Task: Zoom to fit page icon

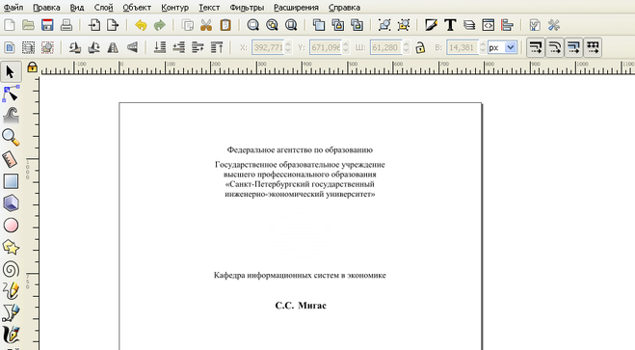Action: point(291,25)
